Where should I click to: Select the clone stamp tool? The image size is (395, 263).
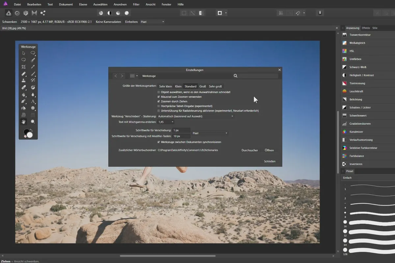[24, 80]
